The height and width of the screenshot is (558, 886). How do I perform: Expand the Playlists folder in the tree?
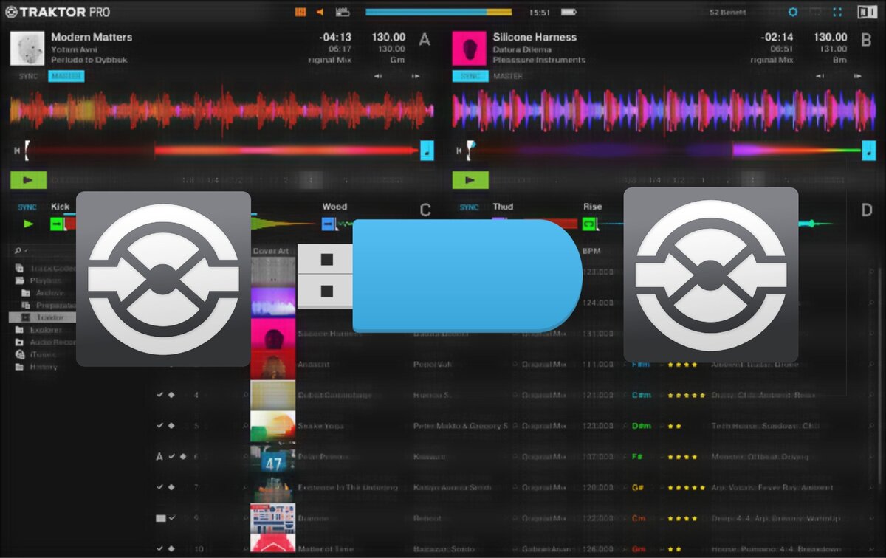coord(45,280)
